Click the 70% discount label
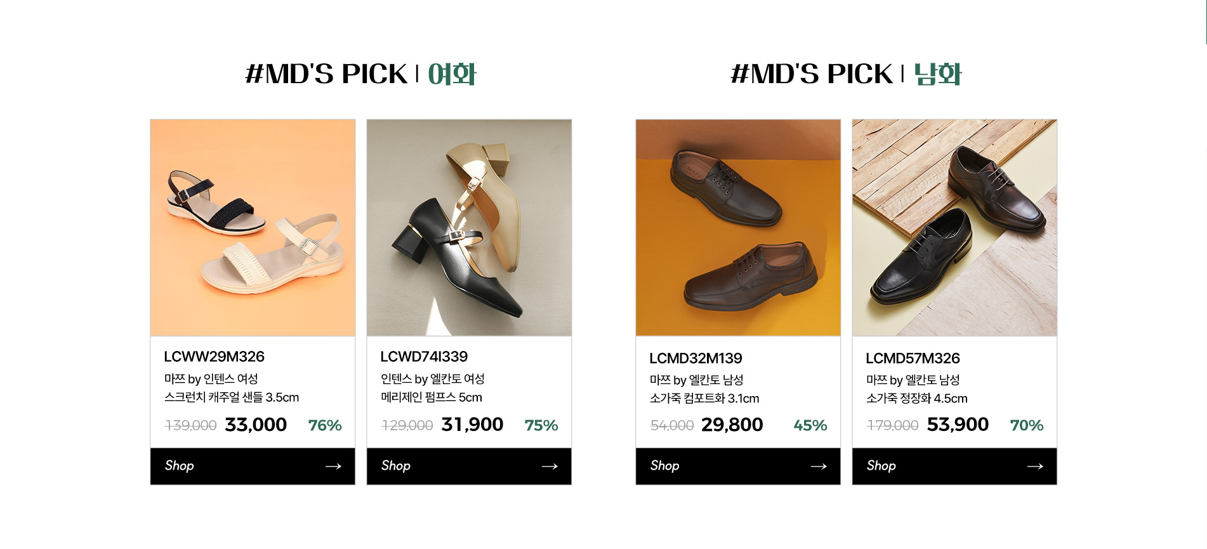The image size is (1207, 549). pyautogui.click(x=1026, y=425)
